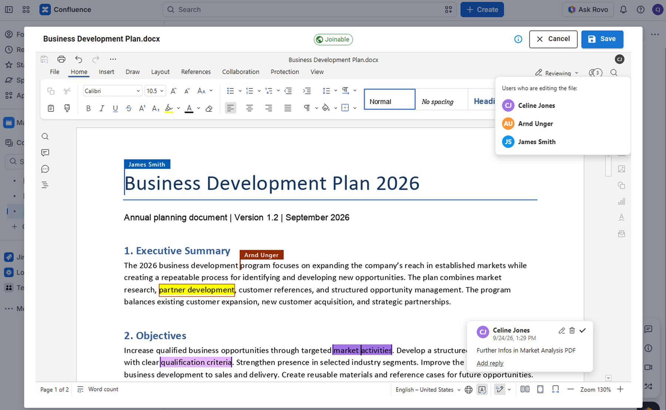Click the clear style eraser icon
This screenshot has height=410, width=666.
coord(209,108)
